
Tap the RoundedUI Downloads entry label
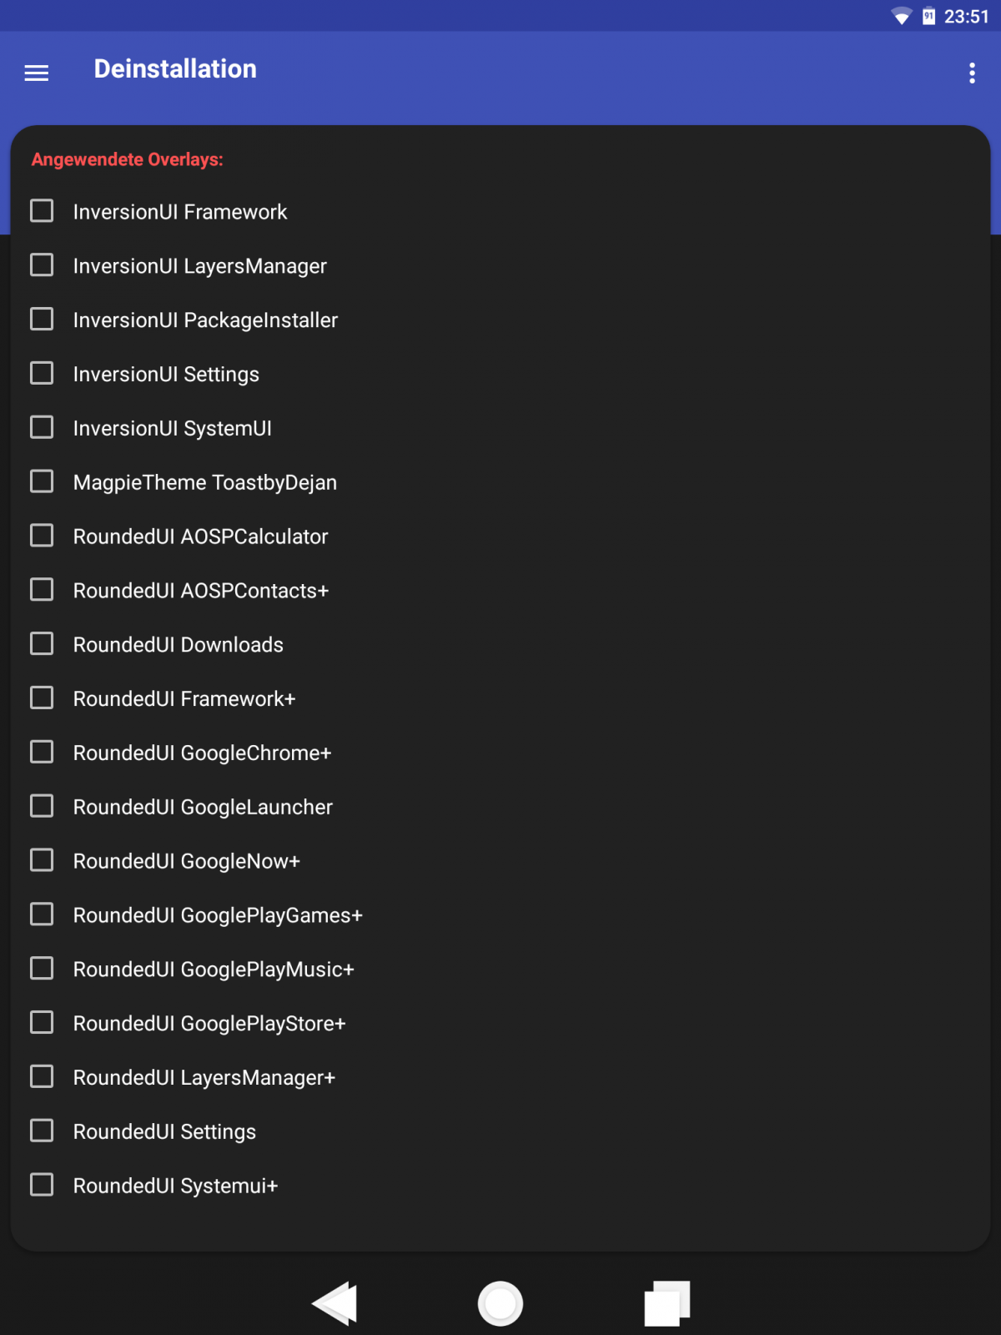click(x=179, y=645)
